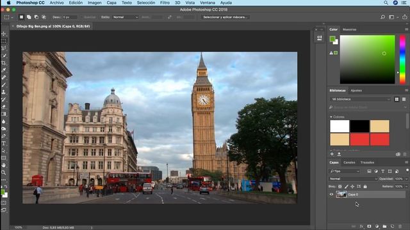Select the Gradient tool
Viewport: 410px width, 230px height.
4,114
